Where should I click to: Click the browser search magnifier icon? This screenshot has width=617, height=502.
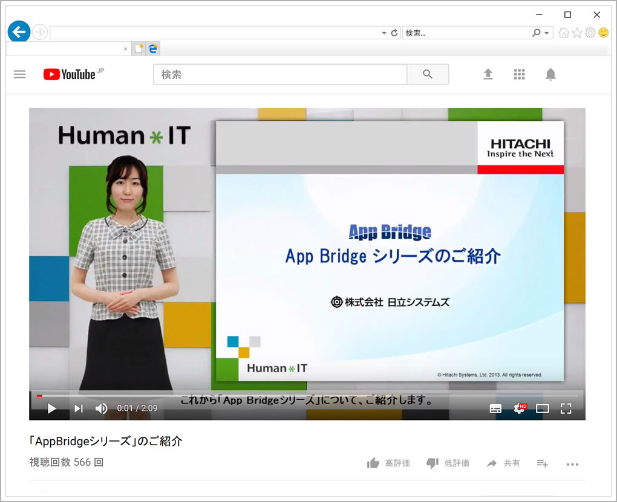[x=536, y=33]
